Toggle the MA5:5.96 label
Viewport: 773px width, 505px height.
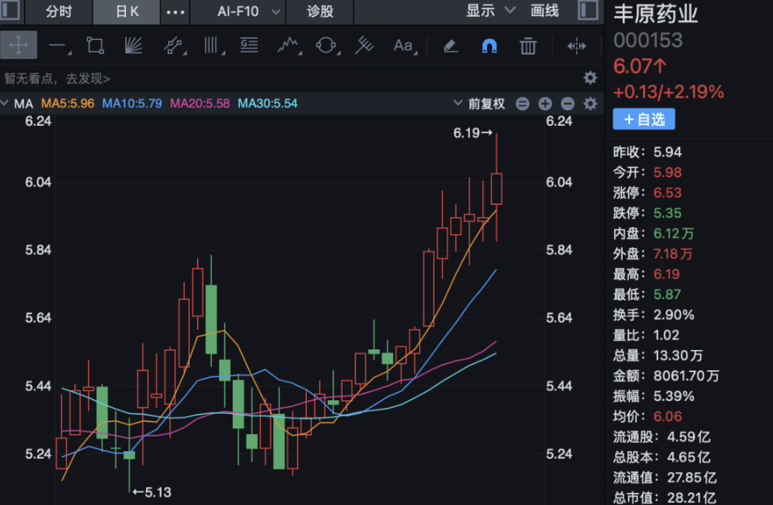pos(68,103)
